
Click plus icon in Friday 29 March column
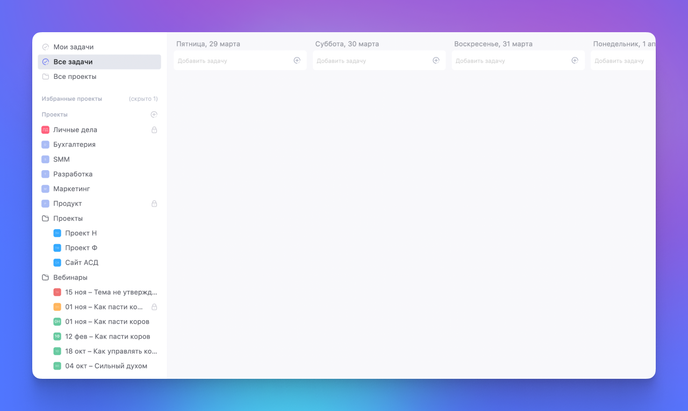297,61
